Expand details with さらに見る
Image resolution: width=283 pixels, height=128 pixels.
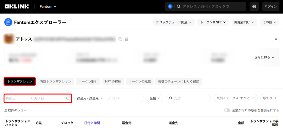[x=264, y=57]
